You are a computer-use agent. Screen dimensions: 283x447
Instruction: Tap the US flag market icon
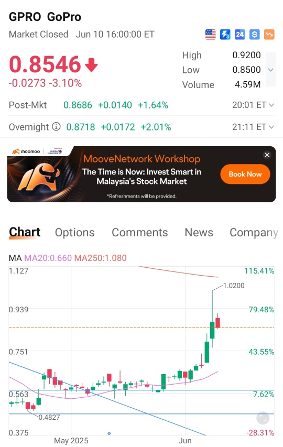210,35
